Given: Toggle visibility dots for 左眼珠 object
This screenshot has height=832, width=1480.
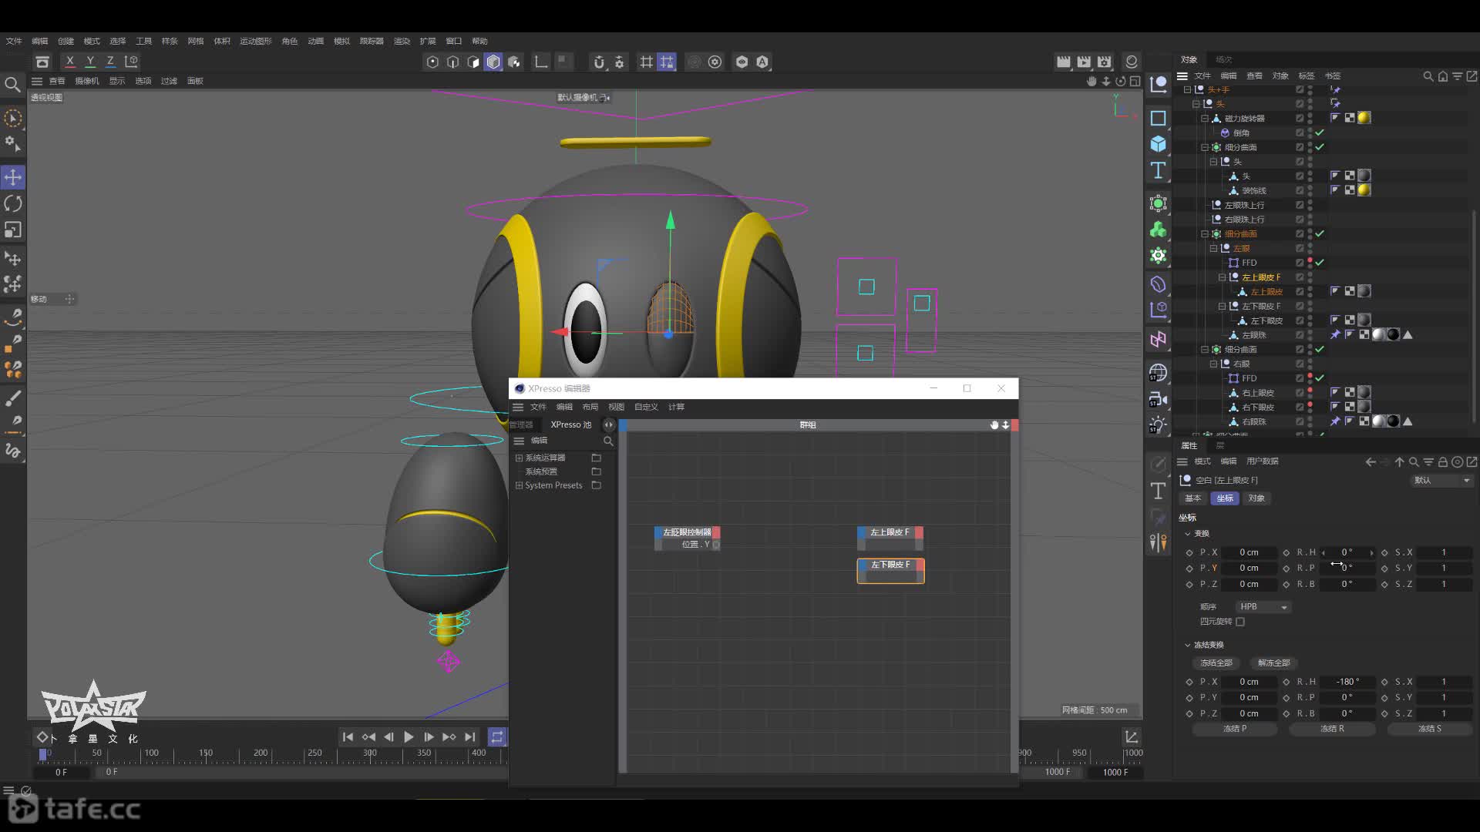Looking at the screenshot, I should [1310, 335].
